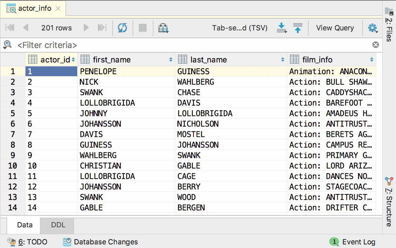Click the import data icon

click(297, 28)
